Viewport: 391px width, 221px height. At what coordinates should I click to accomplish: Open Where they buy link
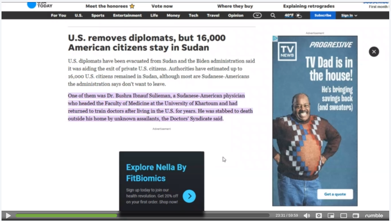(235, 6)
